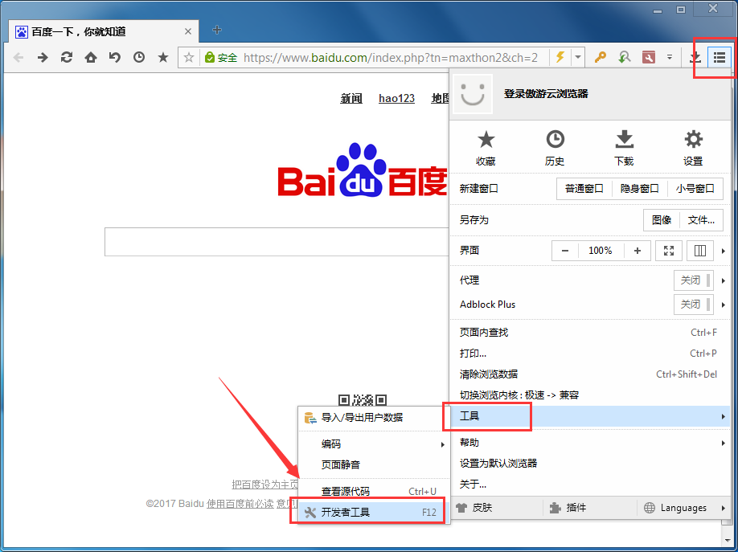
Task: Open the 工具 submenu
Action: [x=589, y=416]
